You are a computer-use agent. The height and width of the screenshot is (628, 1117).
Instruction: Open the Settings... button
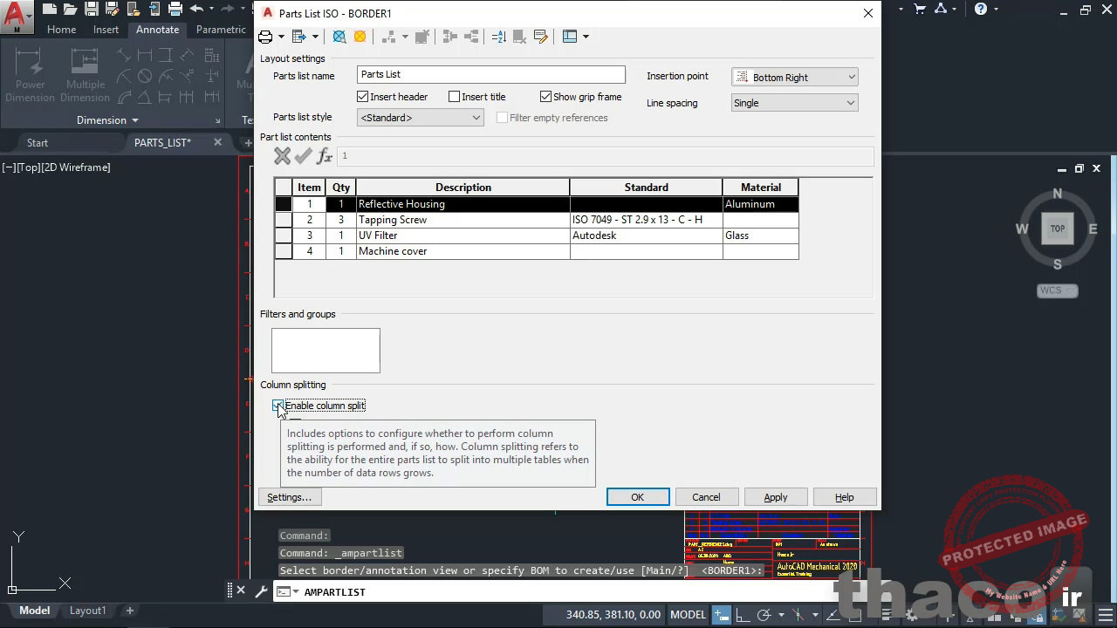tap(289, 497)
